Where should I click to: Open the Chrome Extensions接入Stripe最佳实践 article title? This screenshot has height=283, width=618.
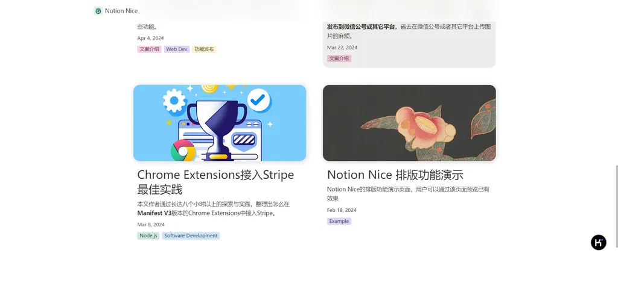point(215,182)
